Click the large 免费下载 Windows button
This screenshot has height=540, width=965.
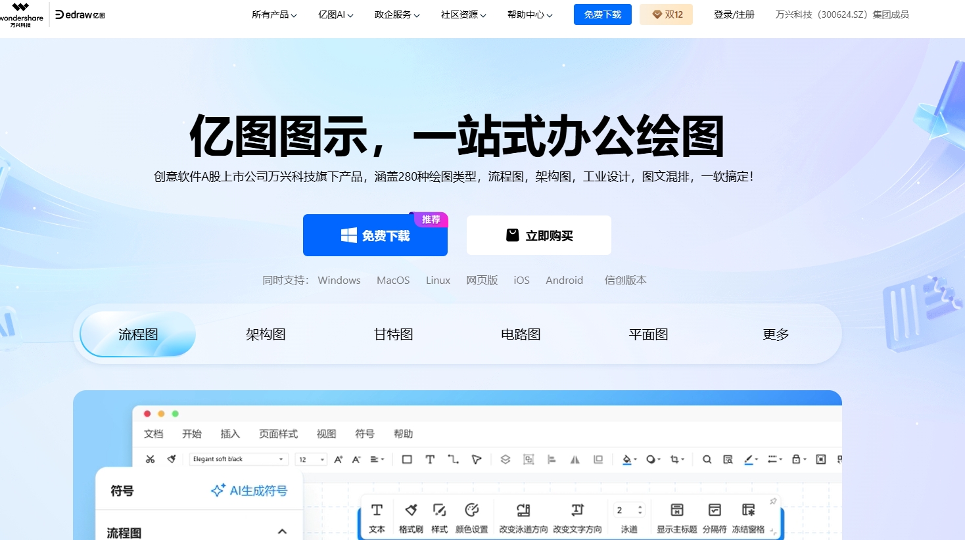(x=375, y=235)
